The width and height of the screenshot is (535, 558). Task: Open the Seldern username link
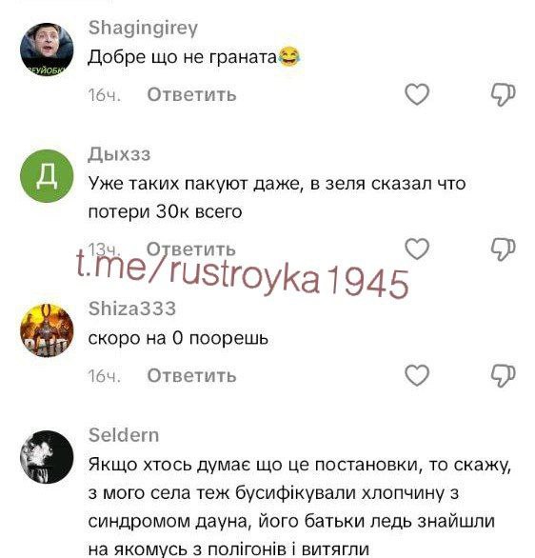[124, 435]
